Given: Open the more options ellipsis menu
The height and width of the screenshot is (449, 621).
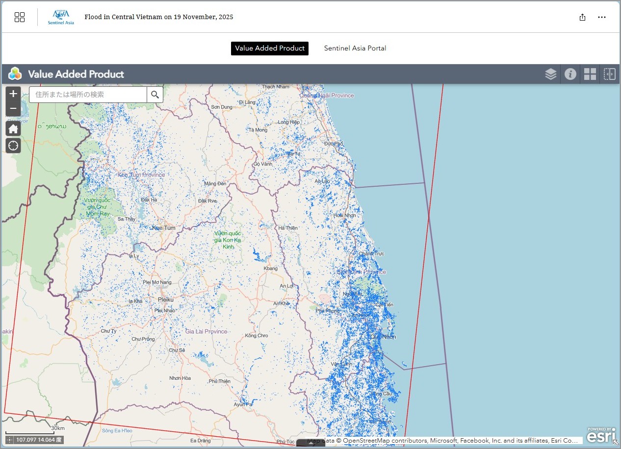Looking at the screenshot, I should (602, 17).
